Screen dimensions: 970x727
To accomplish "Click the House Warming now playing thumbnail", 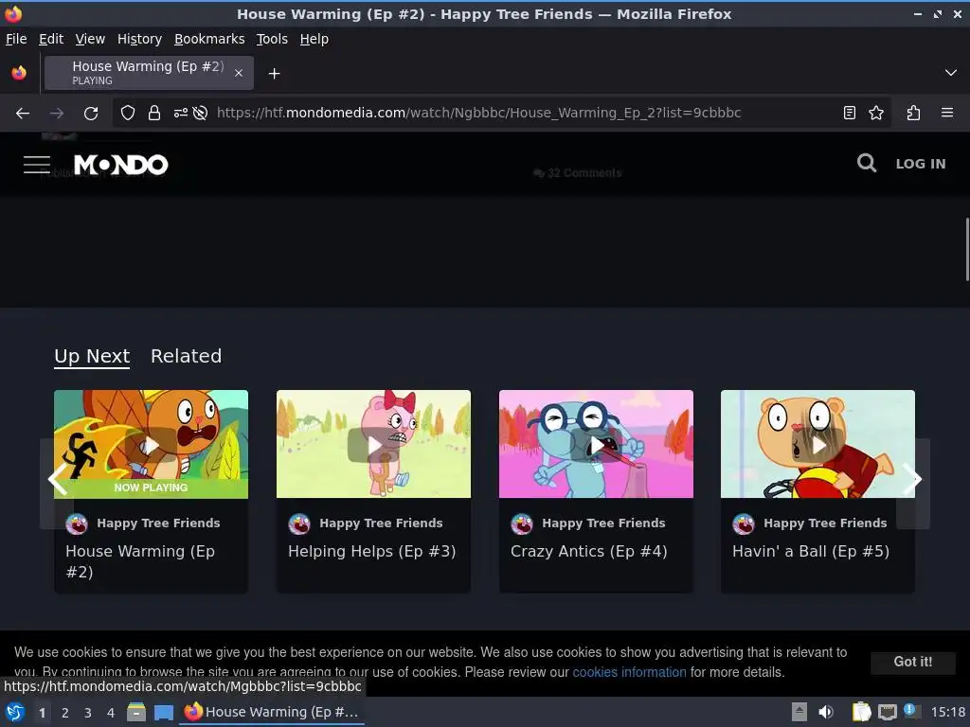I will (x=151, y=444).
